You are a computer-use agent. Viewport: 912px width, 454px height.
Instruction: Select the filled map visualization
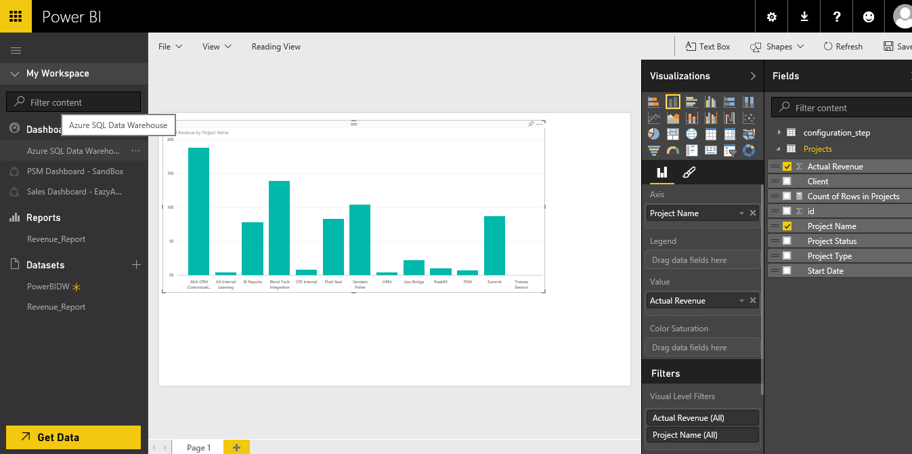pos(748,134)
